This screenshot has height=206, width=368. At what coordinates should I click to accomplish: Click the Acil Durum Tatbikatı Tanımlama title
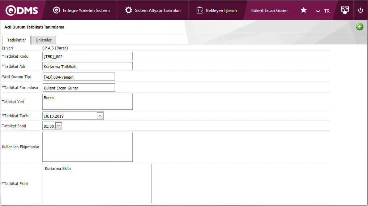(x=34, y=27)
